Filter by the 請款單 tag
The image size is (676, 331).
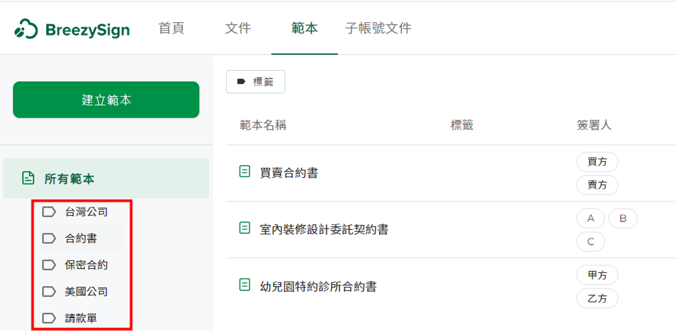[x=81, y=318]
